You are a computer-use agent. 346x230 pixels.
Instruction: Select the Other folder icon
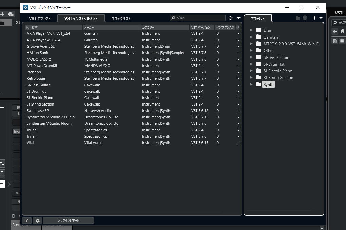[258, 50]
